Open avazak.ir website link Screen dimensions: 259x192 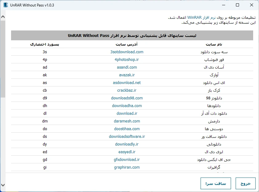click(127, 75)
